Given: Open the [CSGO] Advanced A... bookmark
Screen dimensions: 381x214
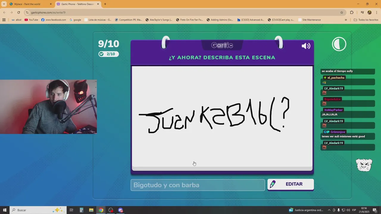Looking at the screenshot, I should tap(251, 20).
